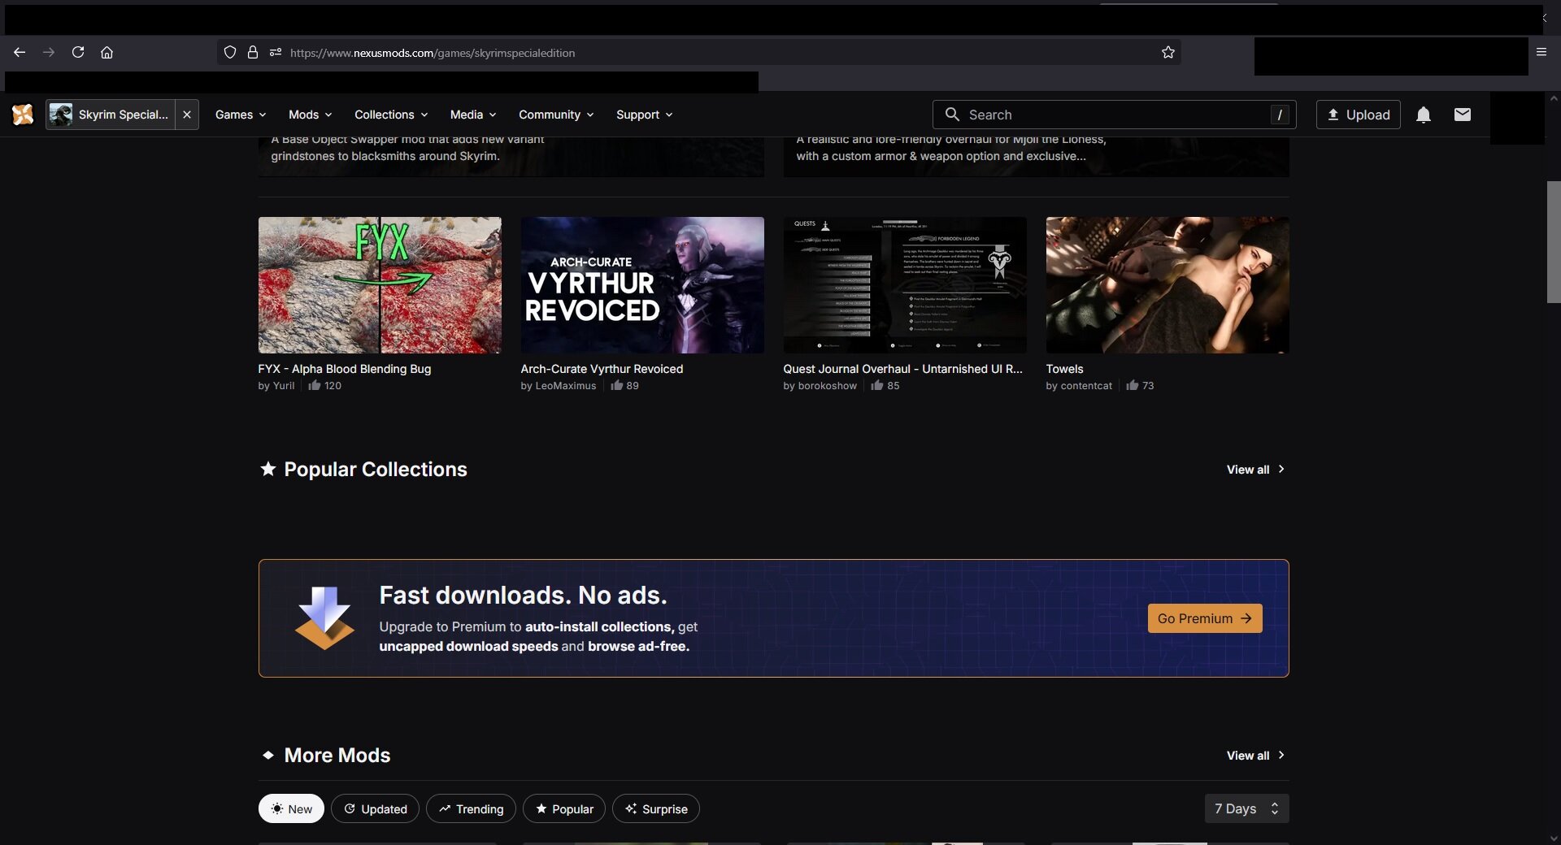Visit author contentcat's profile
This screenshot has width=1561, height=845.
1086,386
